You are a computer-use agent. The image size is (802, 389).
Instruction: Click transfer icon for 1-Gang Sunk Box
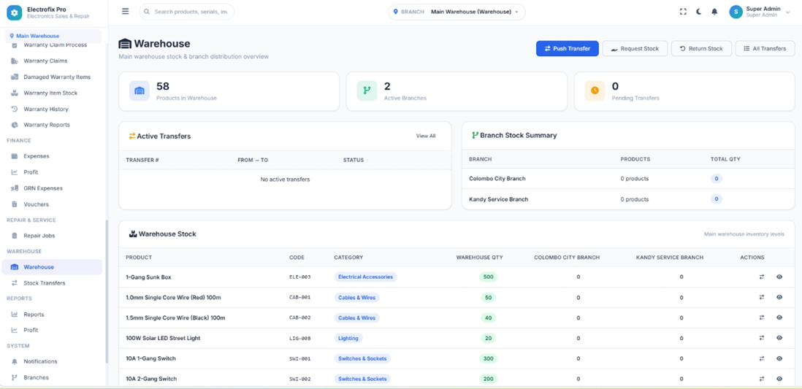coord(762,277)
